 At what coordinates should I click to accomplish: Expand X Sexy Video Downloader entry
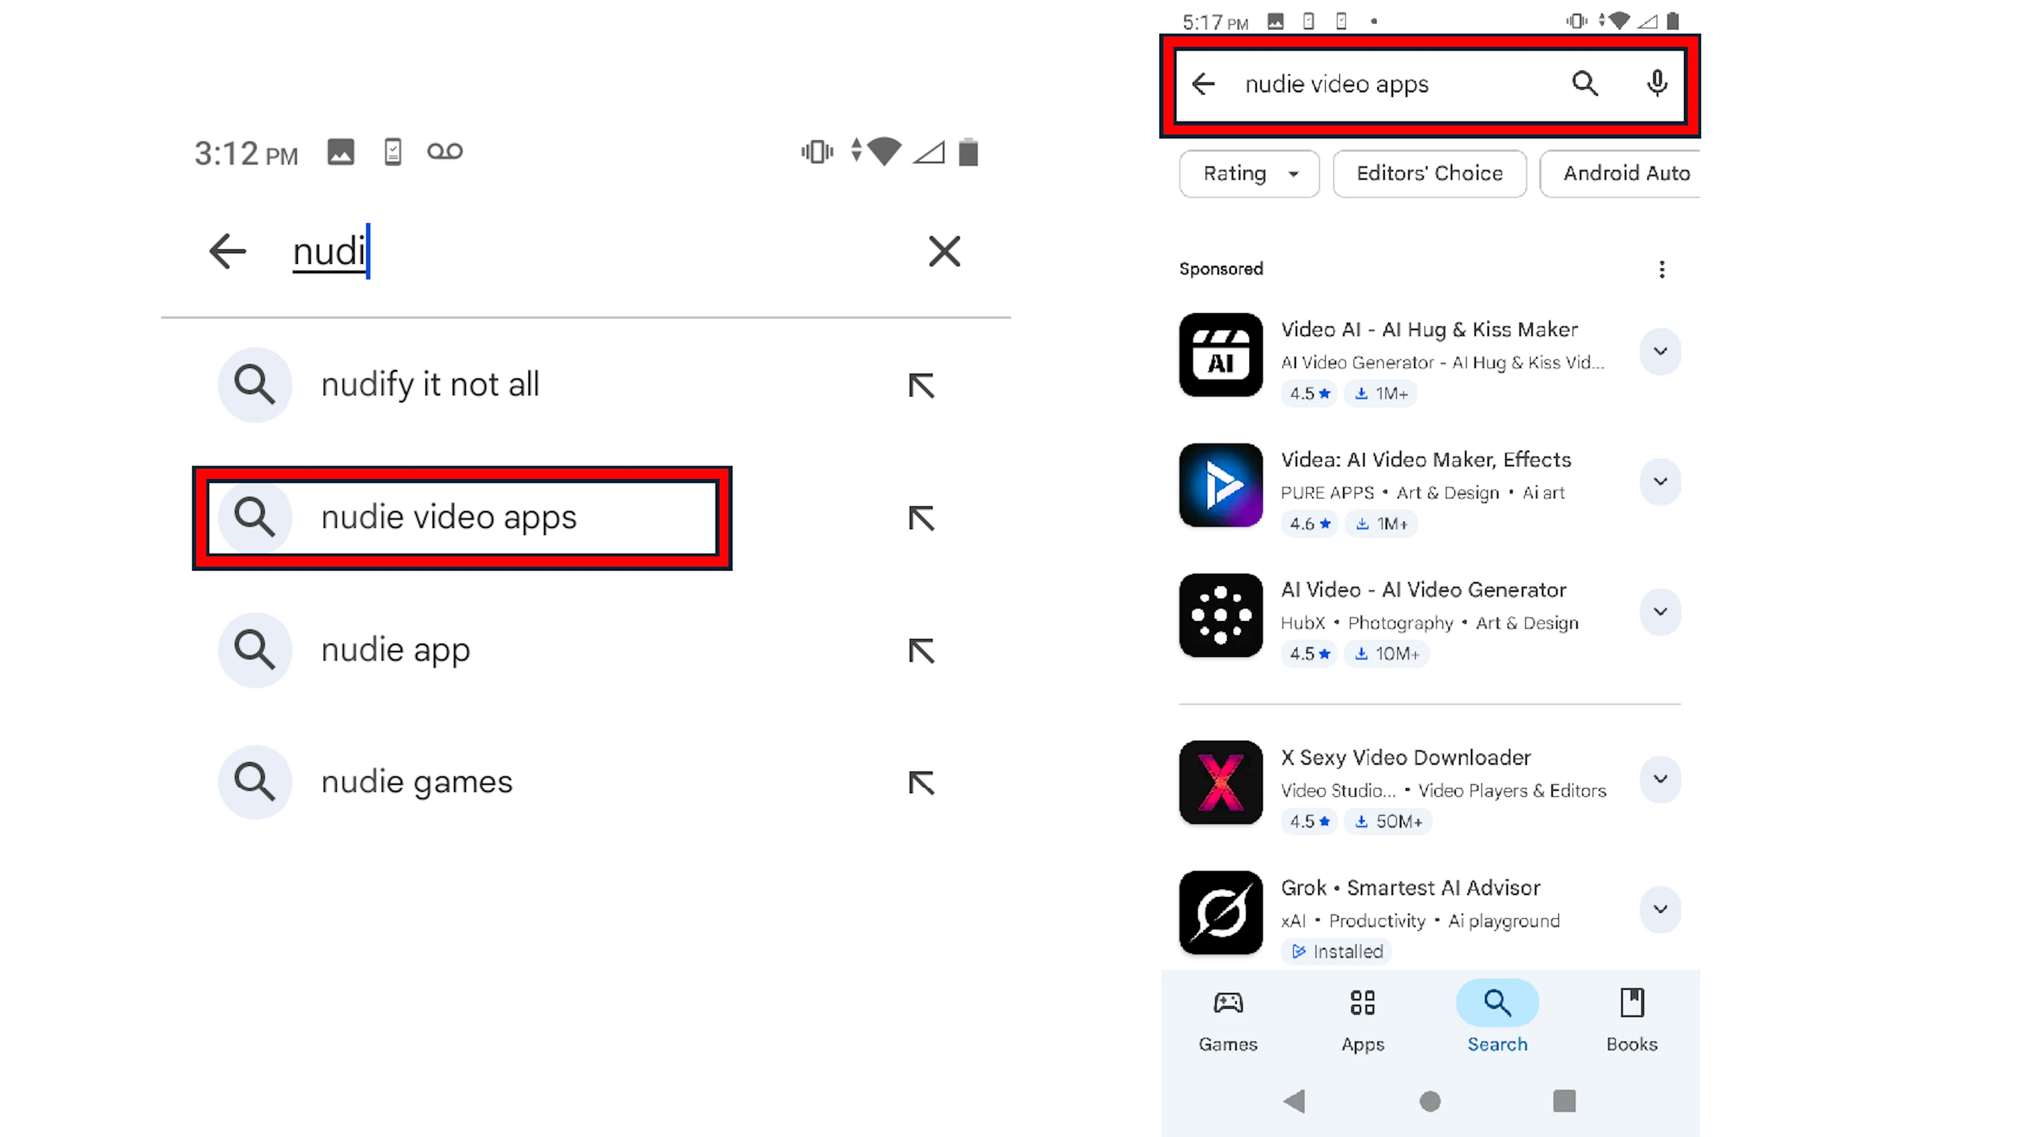pos(1659,779)
